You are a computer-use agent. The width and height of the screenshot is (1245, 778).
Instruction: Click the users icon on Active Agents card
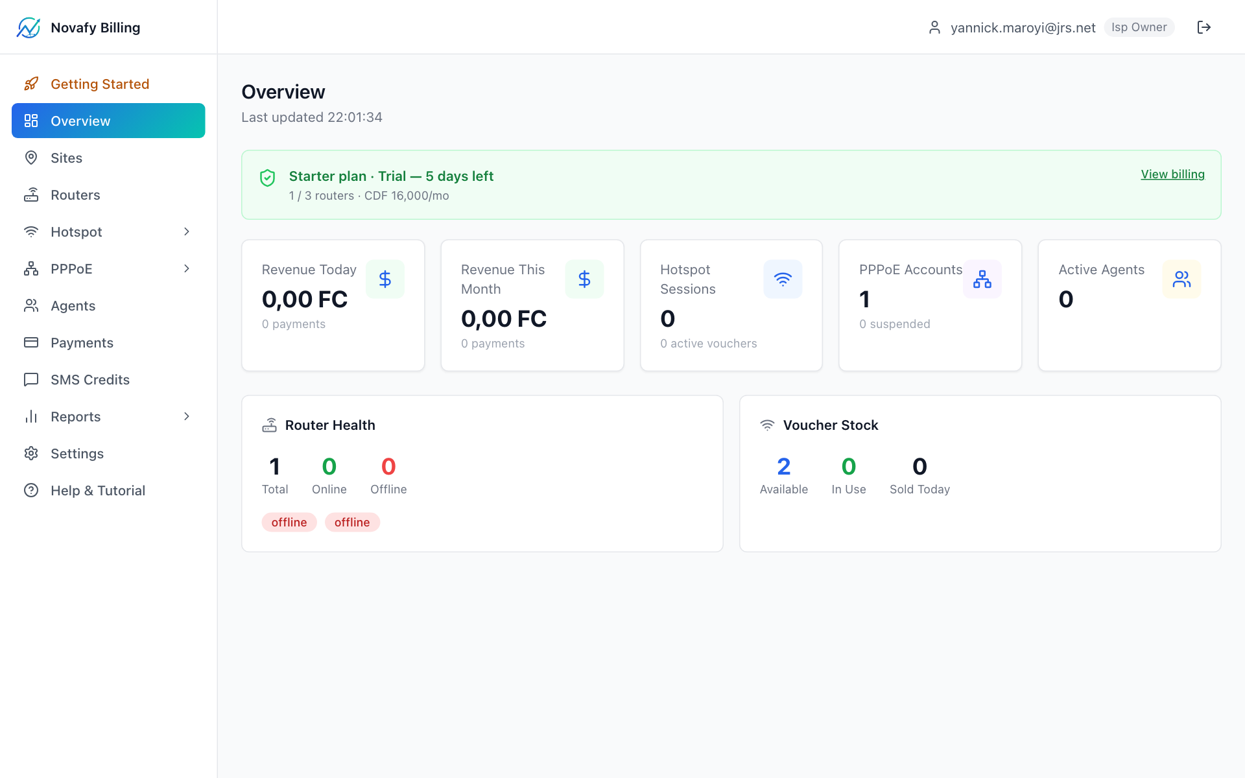coord(1181,279)
